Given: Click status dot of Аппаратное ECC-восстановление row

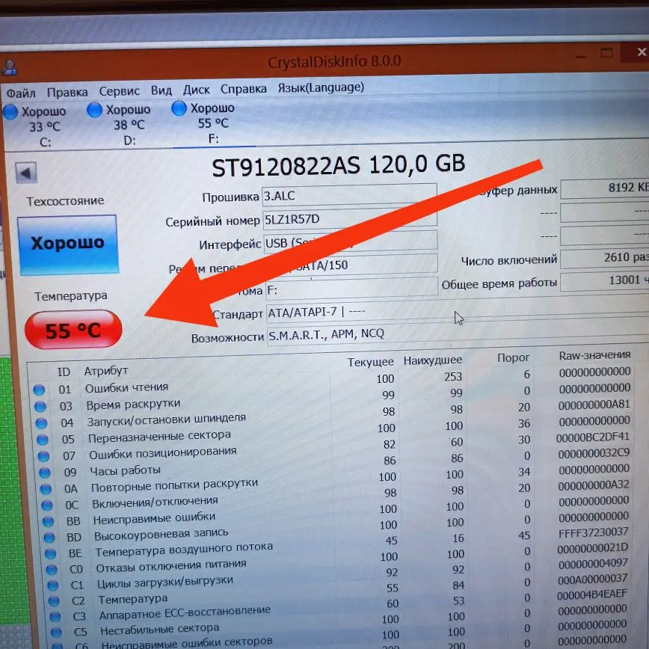Looking at the screenshot, I should (55, 617).
